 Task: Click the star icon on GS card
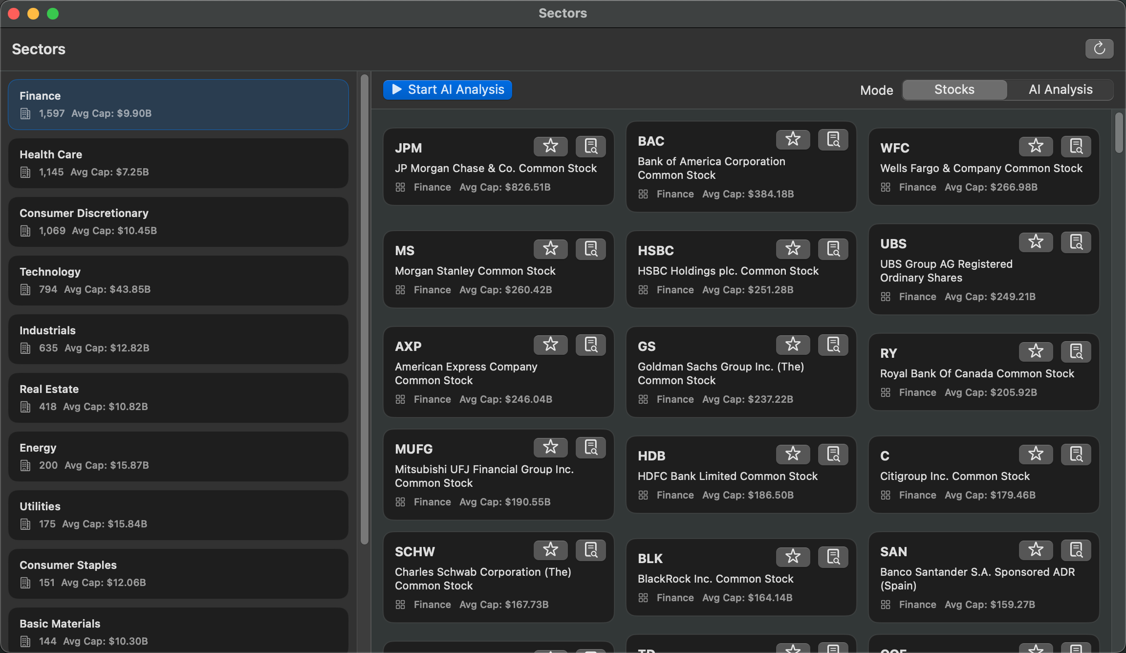pyautogui.click(x=793, y=345)
